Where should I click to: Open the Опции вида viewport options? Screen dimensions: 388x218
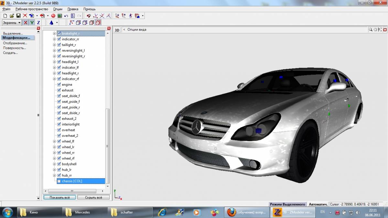137,29
